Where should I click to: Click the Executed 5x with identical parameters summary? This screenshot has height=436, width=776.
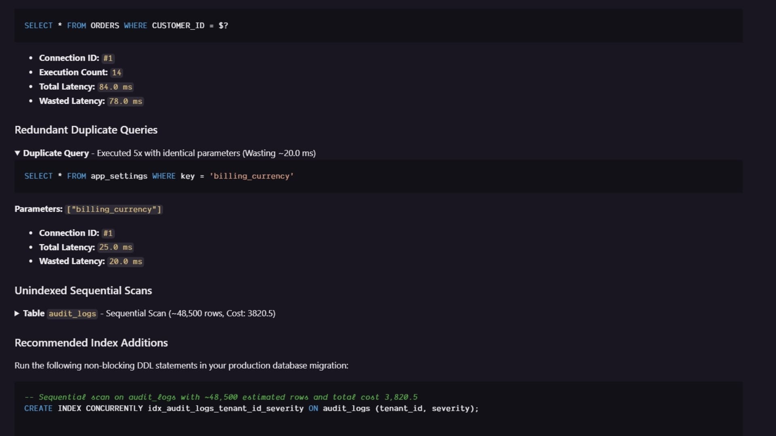coord(206,153)
